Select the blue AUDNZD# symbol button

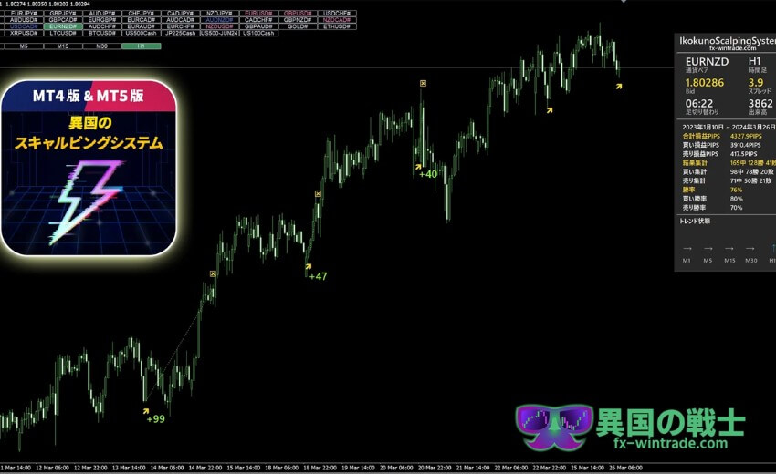click(220, 20)
